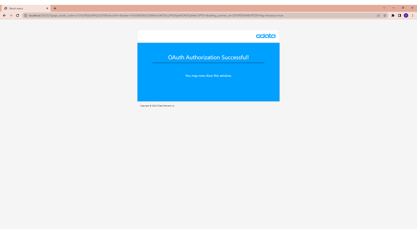This screenshot has height=234, width=417.
Task: Go back to the previous page
Action: (5, 15)
